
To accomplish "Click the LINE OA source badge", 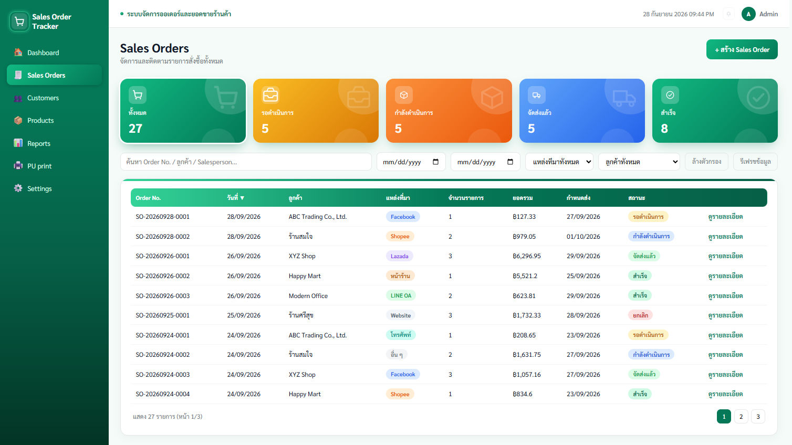I will click(401, 295).
